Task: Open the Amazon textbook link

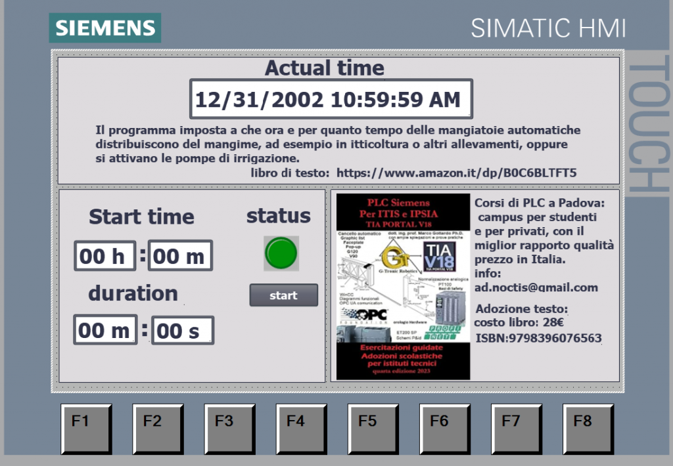Action: coord(456,173)
